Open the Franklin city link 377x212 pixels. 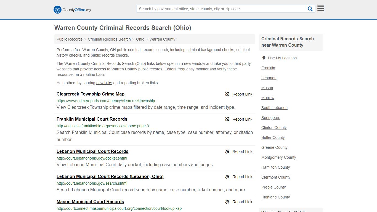(x=268, y=68)
